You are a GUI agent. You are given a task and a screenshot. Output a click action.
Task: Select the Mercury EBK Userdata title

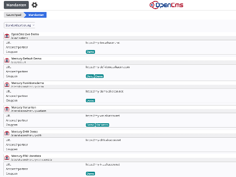(26, 156)
